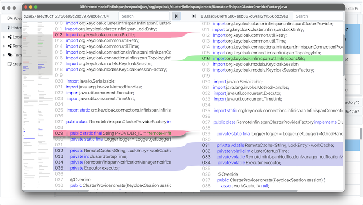Image resolution: width=363 pixels, height=205 pixels.
Task: Select left commit hash d2ae27a1e2ff0cf153f56e89c2dd3979eb6e7704
Action: [x=66, y=16]
